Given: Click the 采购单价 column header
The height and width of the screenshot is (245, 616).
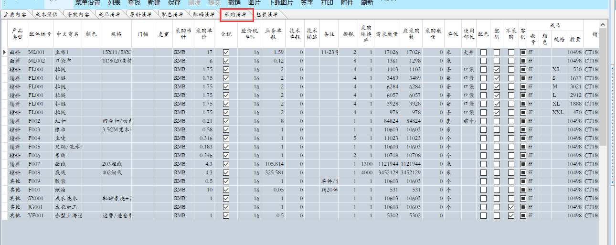Looking at the screenshot, I should (204, 33).
